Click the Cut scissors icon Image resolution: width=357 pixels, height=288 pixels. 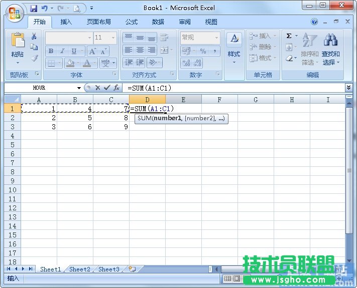[x=34, y=37]
